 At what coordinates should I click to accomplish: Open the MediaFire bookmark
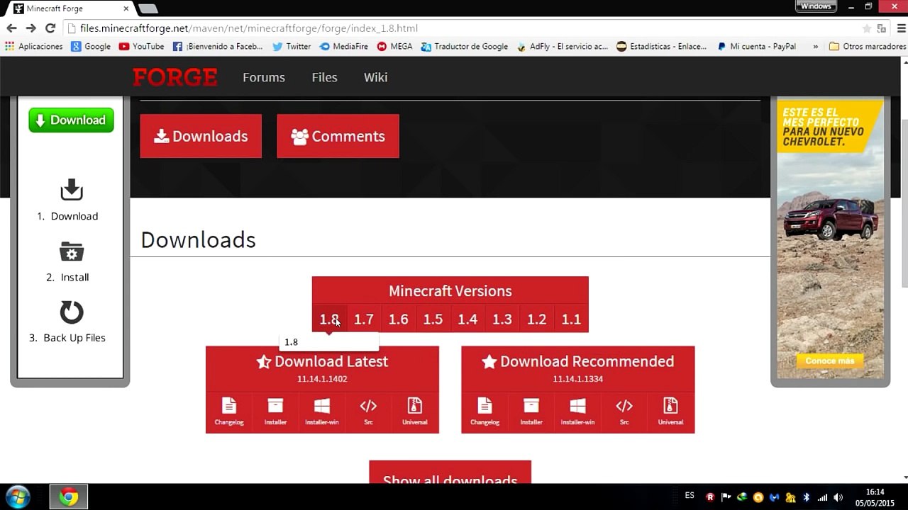tap(344, 47)
